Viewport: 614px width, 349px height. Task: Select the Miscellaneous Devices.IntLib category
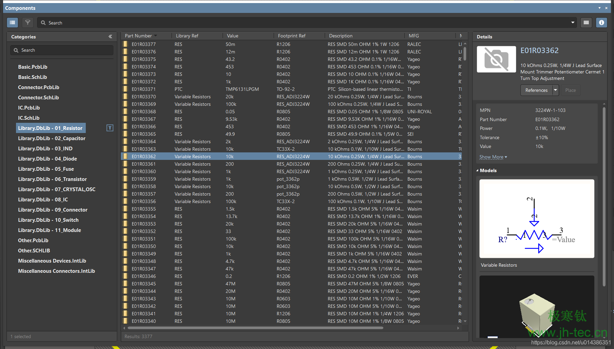pyautogui.click(x=52, y=261)
